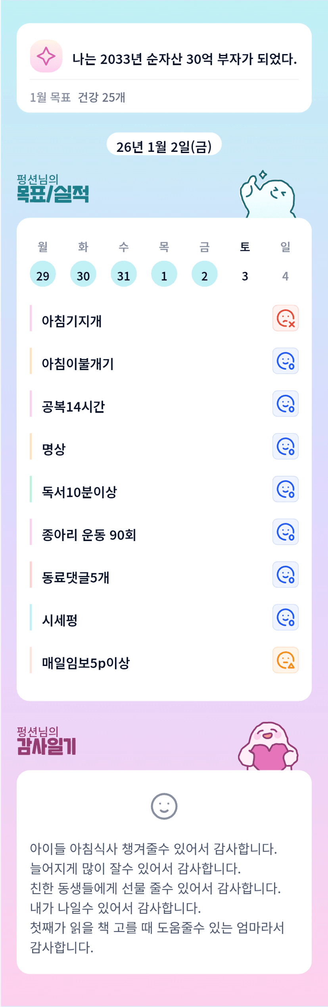This screenshot has height=1007, width=328.
Task: Toggle the 공복14시간 status face
Action: click(x=285, y=404)
